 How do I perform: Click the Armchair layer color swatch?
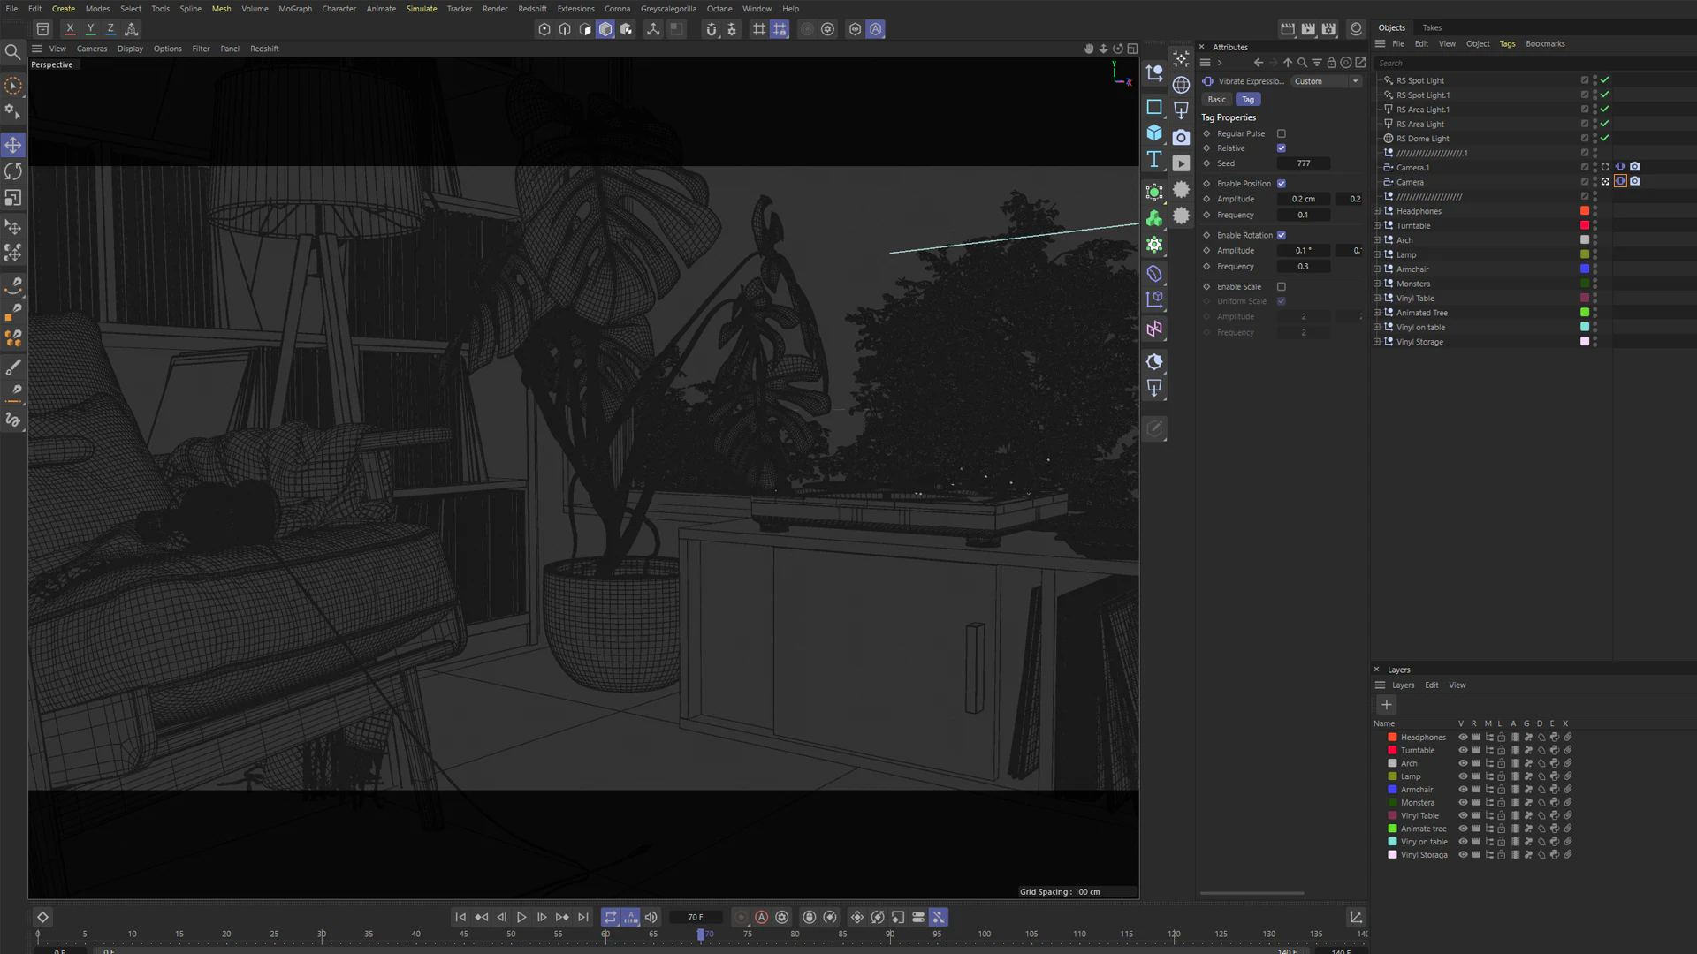tap(1392, 790)
